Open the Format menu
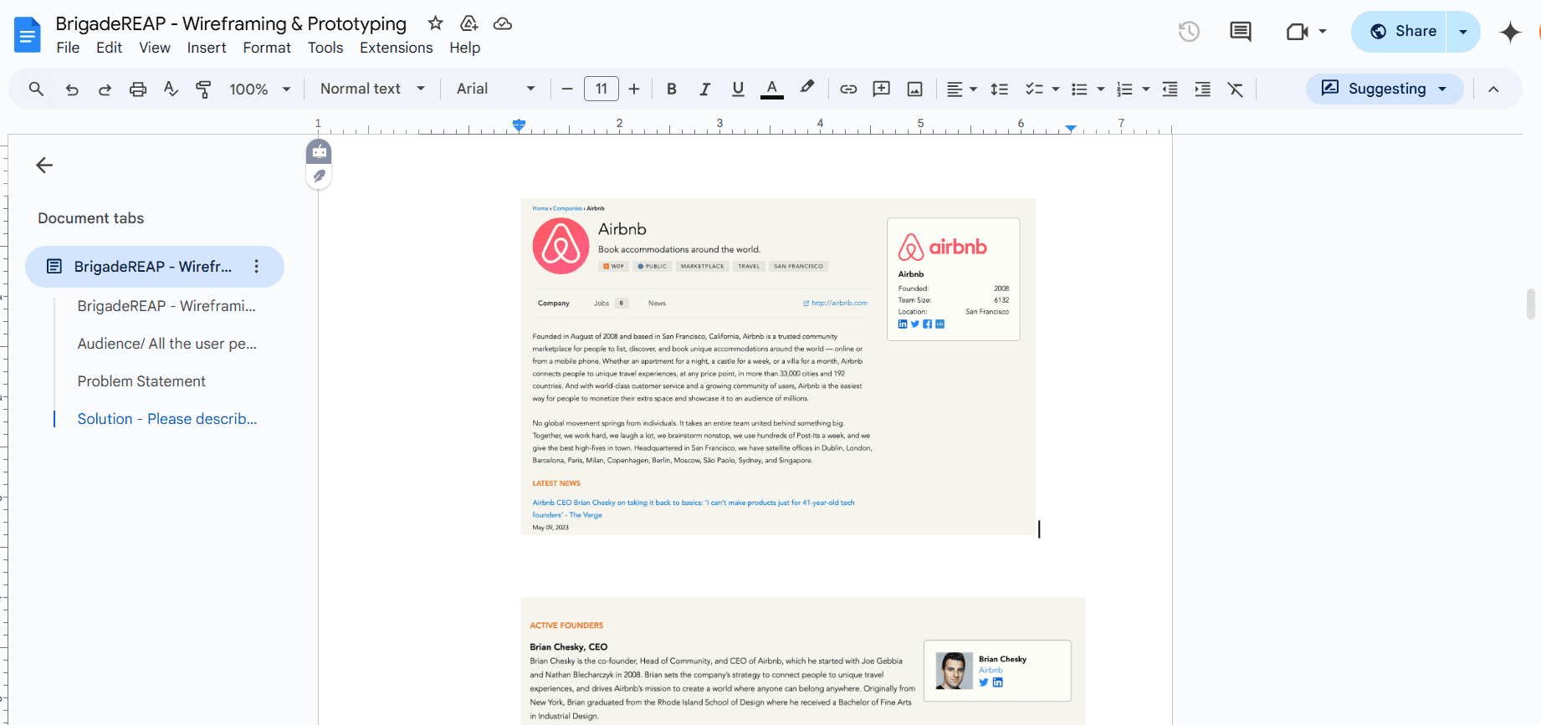1541x725 pixels. 267,48
